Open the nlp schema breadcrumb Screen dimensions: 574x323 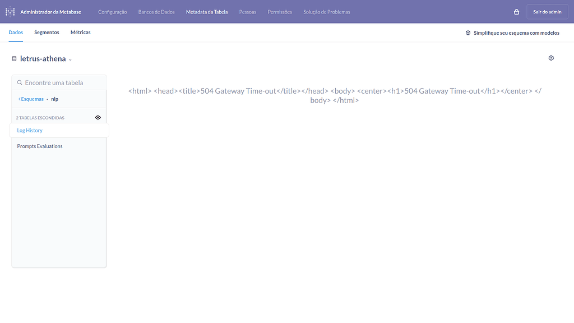pyautogui.click(x=54, y=98)
